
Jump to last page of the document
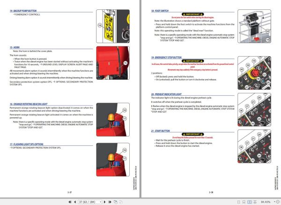coord(110,202)
